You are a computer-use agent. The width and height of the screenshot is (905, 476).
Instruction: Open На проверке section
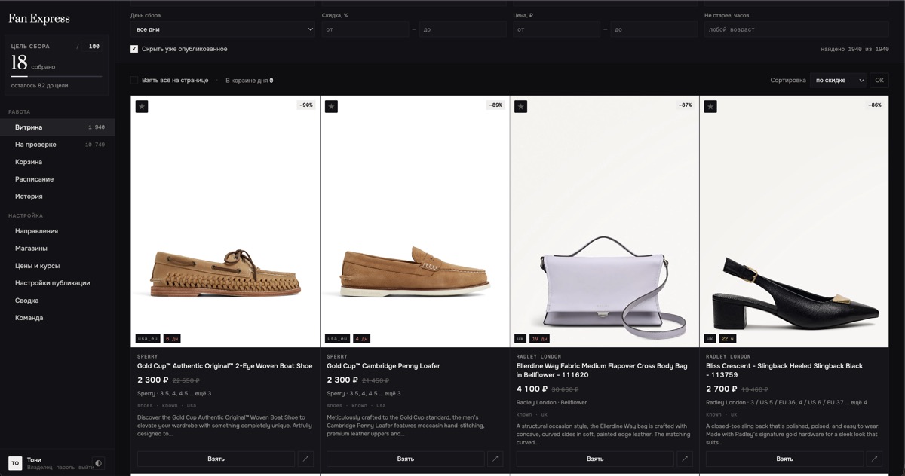click(x=57, y=145)
